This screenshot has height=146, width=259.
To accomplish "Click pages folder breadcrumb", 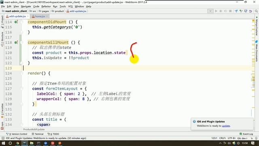I will [x=44, y=11].
